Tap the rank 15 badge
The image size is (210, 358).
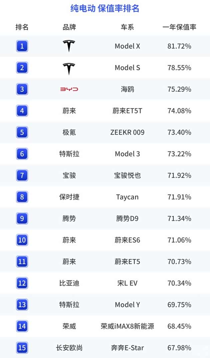tap(22, 348)
